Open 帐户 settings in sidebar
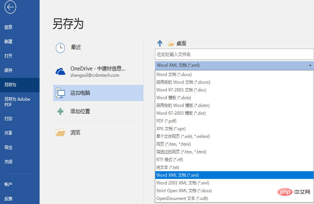This screenshot has width=314, height=204. pos(8,184)
